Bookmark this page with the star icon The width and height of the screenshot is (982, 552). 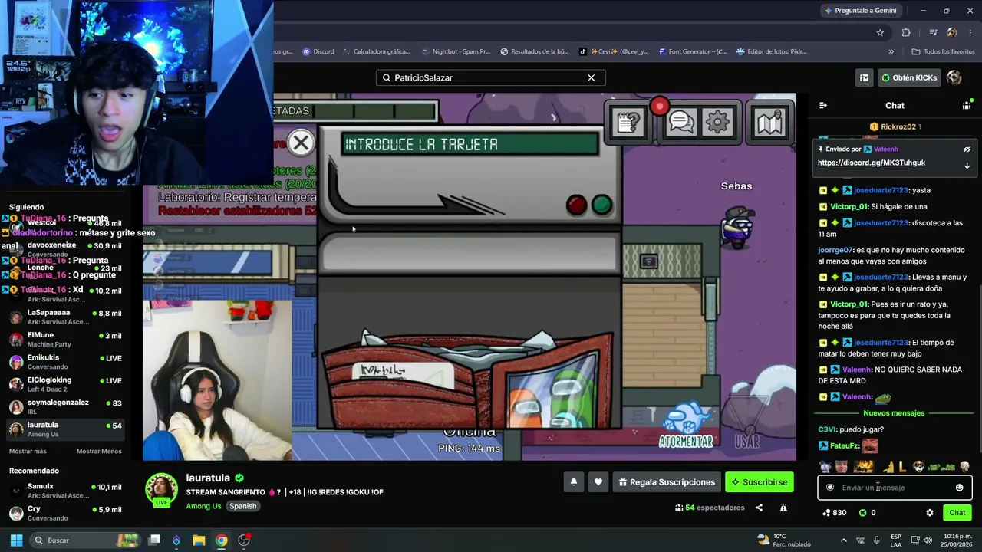point(880,33)
